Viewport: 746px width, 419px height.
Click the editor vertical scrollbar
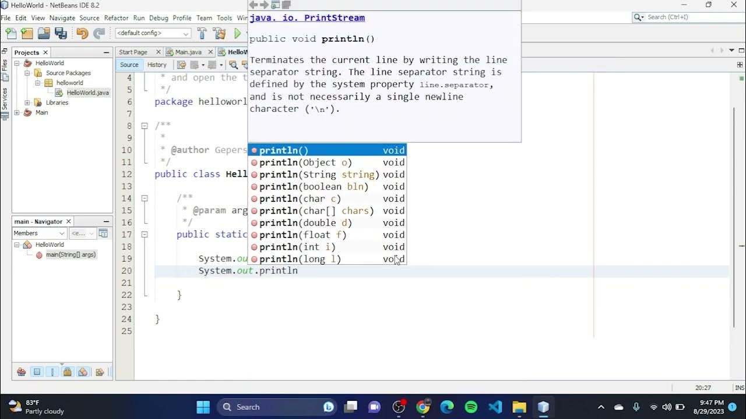(x=734, y=216)
